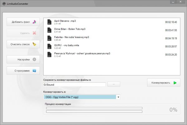Open О программе about dialog
The height and width of the screenshot is (125, 187).
[x=23, y=71]
